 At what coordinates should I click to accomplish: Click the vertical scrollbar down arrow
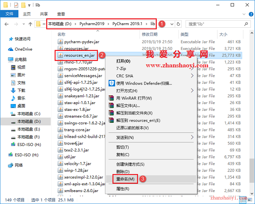pyautogui.click(x=252, y=194)
